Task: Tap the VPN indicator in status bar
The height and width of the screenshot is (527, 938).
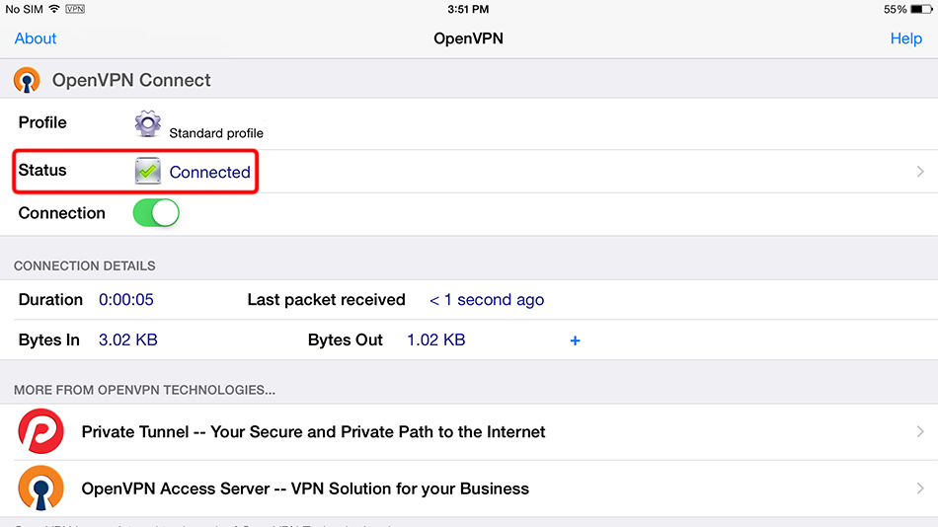Action: pos(75,10)
